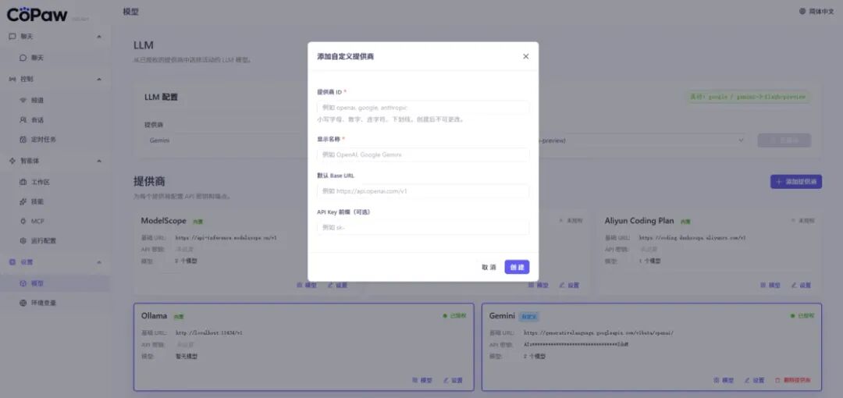Open 模型 on Aliyun Coding Plan card
The image size is (843, 398).
pos(770,285)
